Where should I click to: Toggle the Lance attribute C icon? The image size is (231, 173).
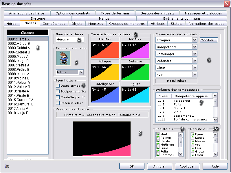click(x=192, y=137)
